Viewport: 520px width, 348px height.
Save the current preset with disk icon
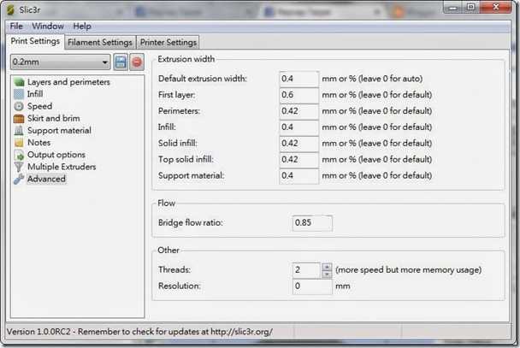coord(121,62)
